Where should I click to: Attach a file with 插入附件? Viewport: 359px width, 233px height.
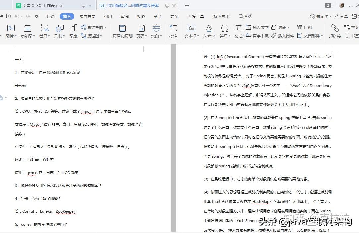pos(286,36)
